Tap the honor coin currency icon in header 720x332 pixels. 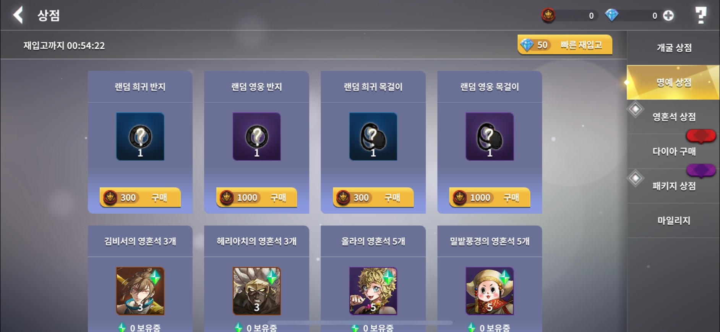pyautogui.click(x=548, y=15)
